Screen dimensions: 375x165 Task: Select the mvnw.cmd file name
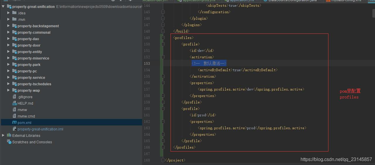[26, 116]
